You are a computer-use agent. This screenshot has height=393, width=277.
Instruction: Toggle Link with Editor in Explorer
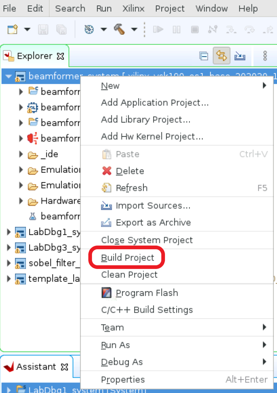pos(222,56)
